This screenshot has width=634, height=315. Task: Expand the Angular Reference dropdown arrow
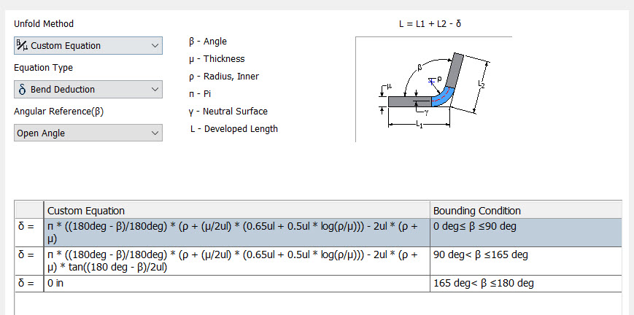[155, 133]
